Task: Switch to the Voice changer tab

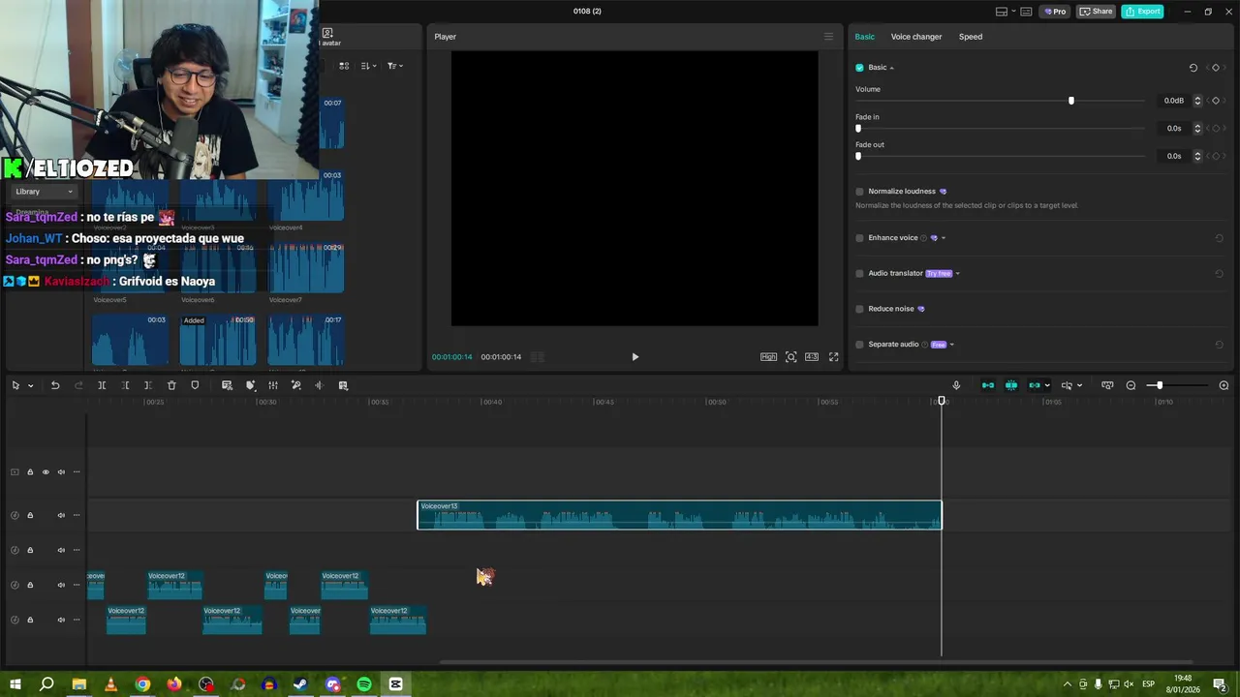Action: (916, 37)
